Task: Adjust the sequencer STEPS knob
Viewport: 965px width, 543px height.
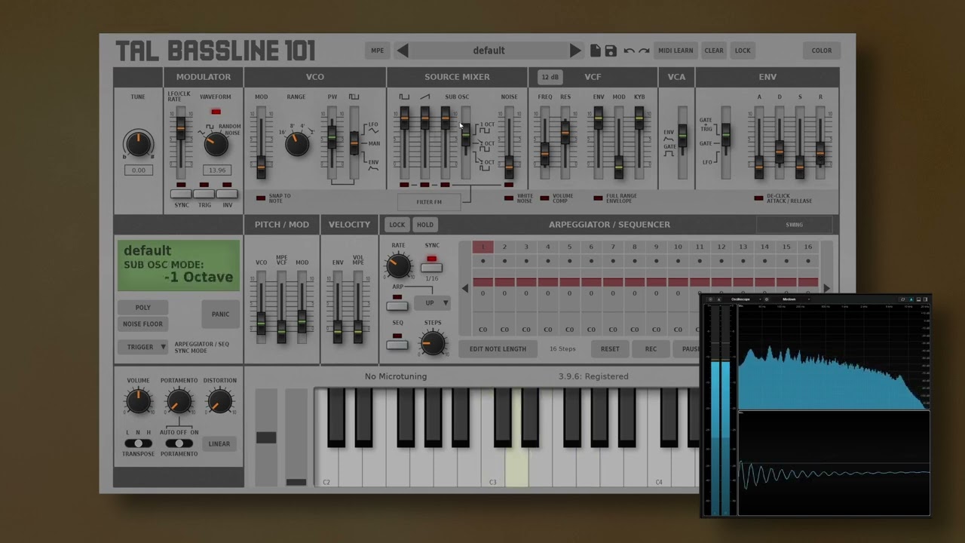Action: tap(433, 342)
